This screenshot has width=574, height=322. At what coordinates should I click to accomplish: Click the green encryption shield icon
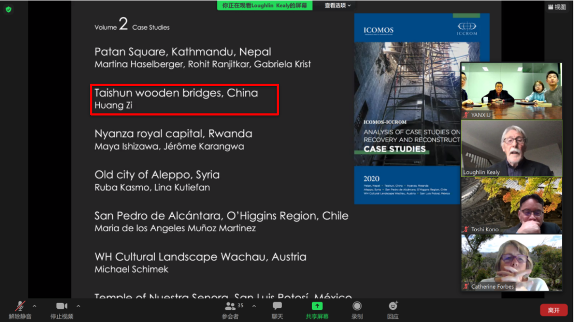(x=9, y=10)
